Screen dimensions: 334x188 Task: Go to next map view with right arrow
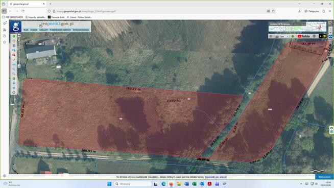click(x=14, y=88)
